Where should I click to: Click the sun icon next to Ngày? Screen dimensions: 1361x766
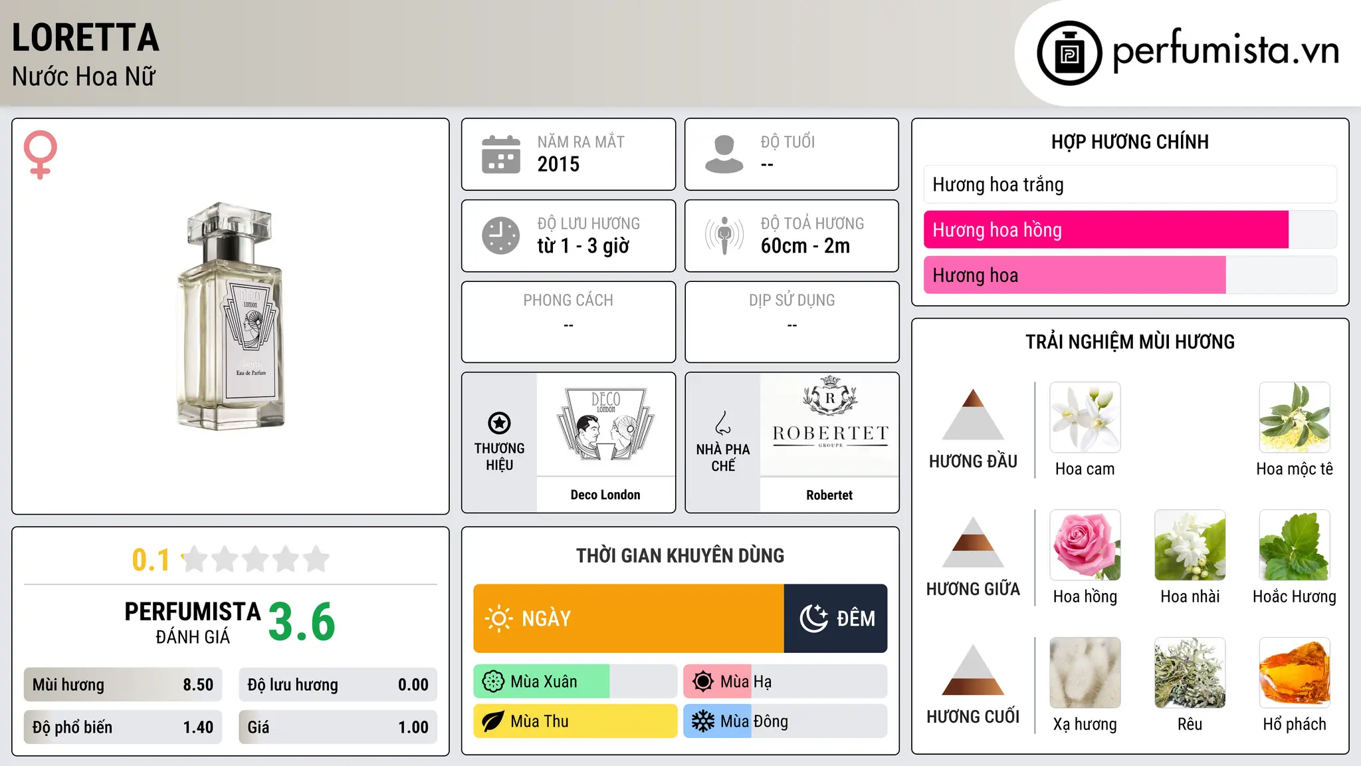(498, 618)
